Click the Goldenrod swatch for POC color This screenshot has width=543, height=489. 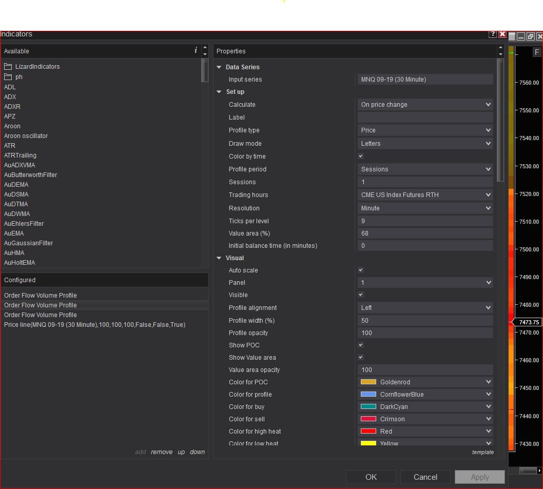369,382
